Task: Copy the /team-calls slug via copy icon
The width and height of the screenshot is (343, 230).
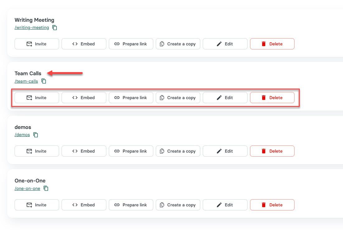Action: (x=44, y=81)
